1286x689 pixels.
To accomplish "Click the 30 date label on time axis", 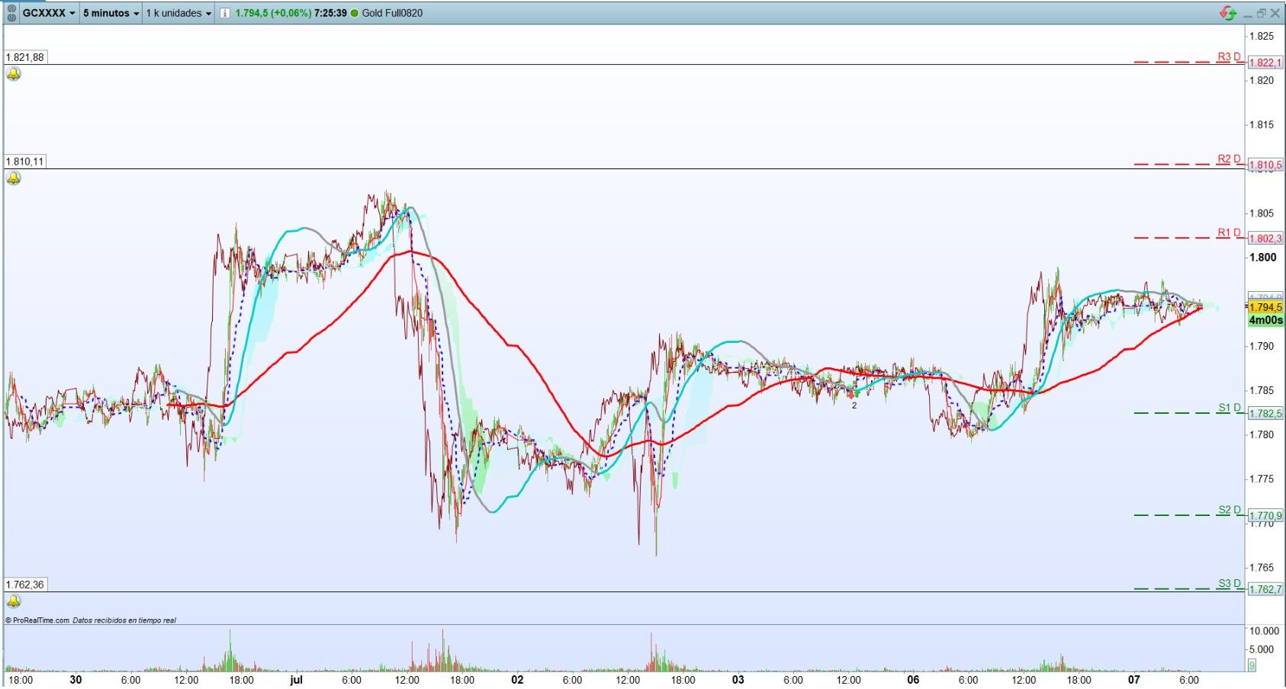I will 76,680.
